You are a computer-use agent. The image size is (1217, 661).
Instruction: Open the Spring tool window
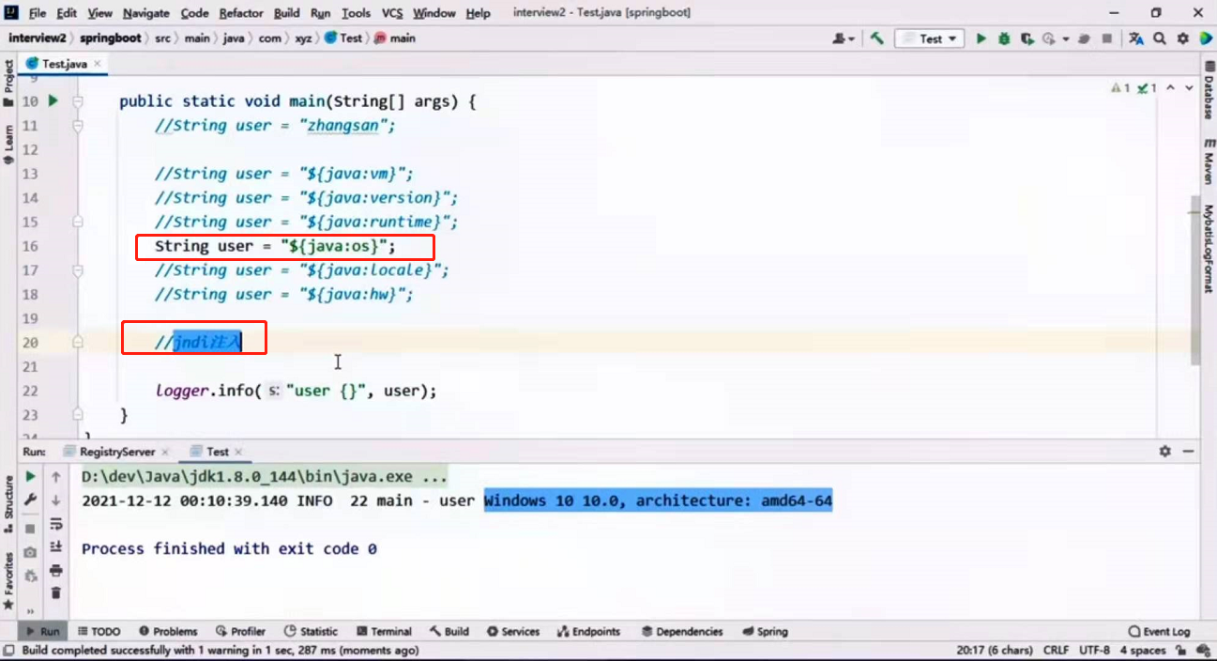pos(765,631)
